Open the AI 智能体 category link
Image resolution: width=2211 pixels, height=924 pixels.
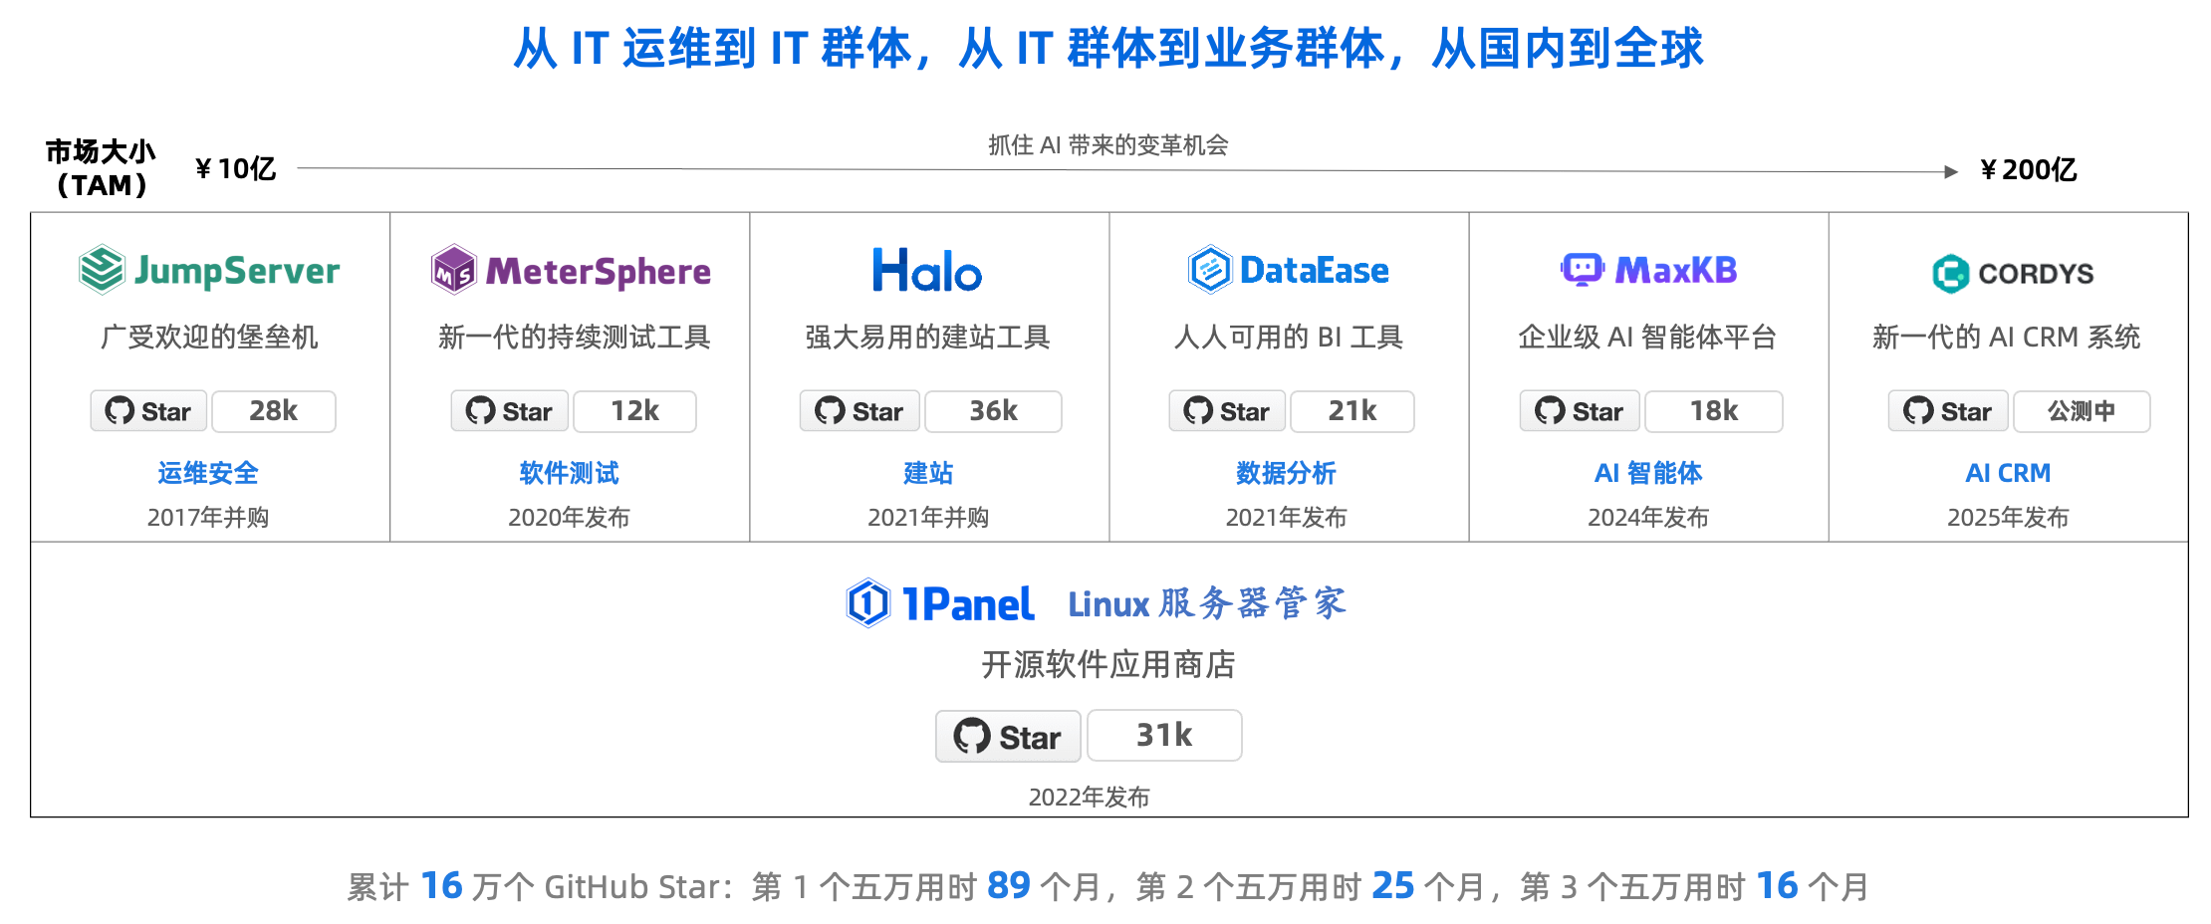pos(1648,473)
